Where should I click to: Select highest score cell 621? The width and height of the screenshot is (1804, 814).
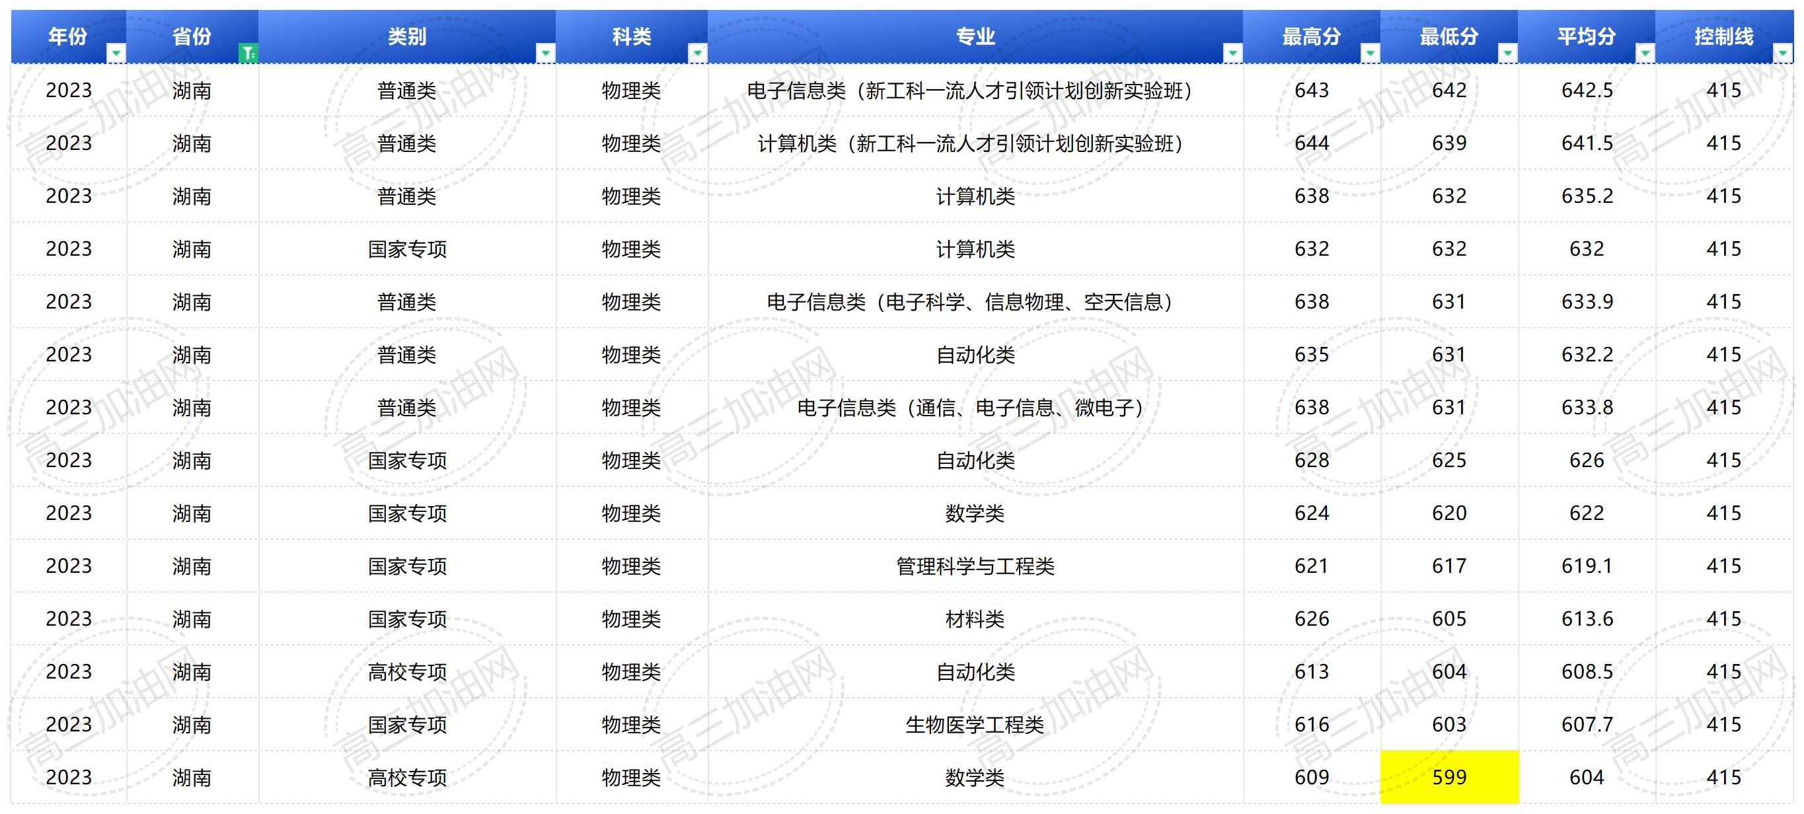pyautogui.click(x=1312, y=566)
